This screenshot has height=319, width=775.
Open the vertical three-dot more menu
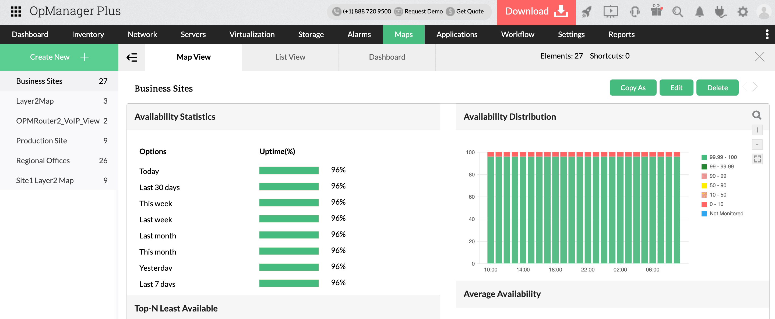(x=767, y=35)
